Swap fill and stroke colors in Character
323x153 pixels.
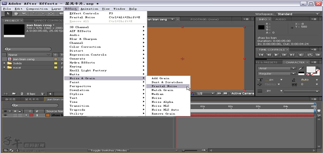click(x=318, y=68)
